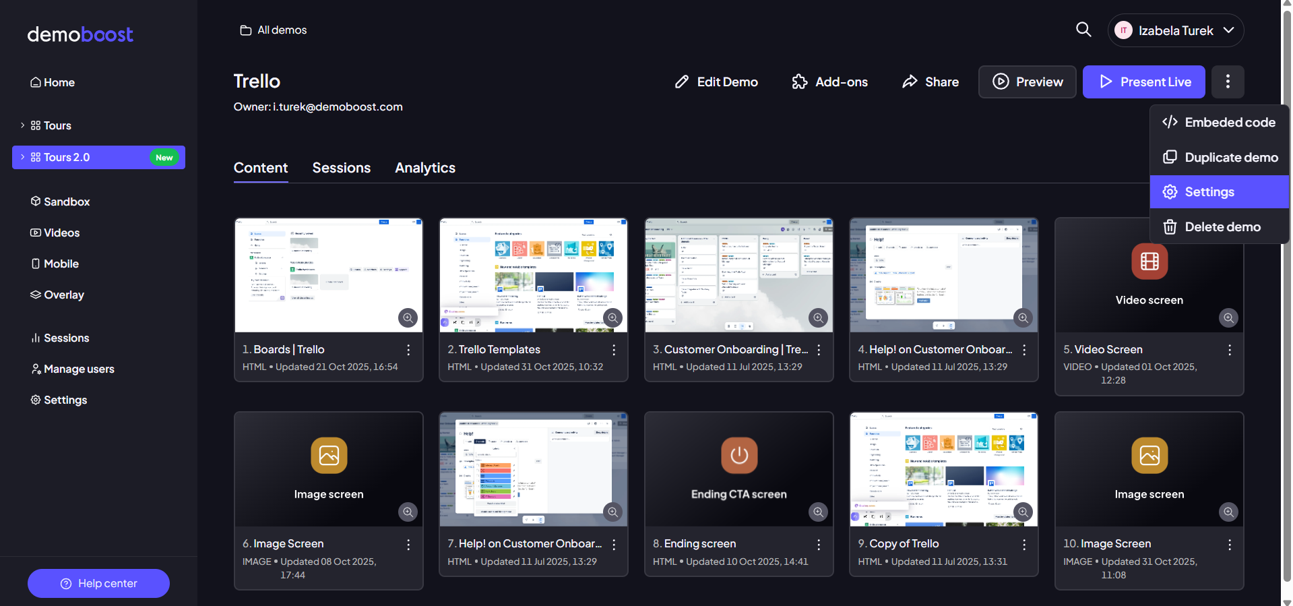
Task: Click magnifier on 10. Image Screen card
Action: click(1229, 512)
